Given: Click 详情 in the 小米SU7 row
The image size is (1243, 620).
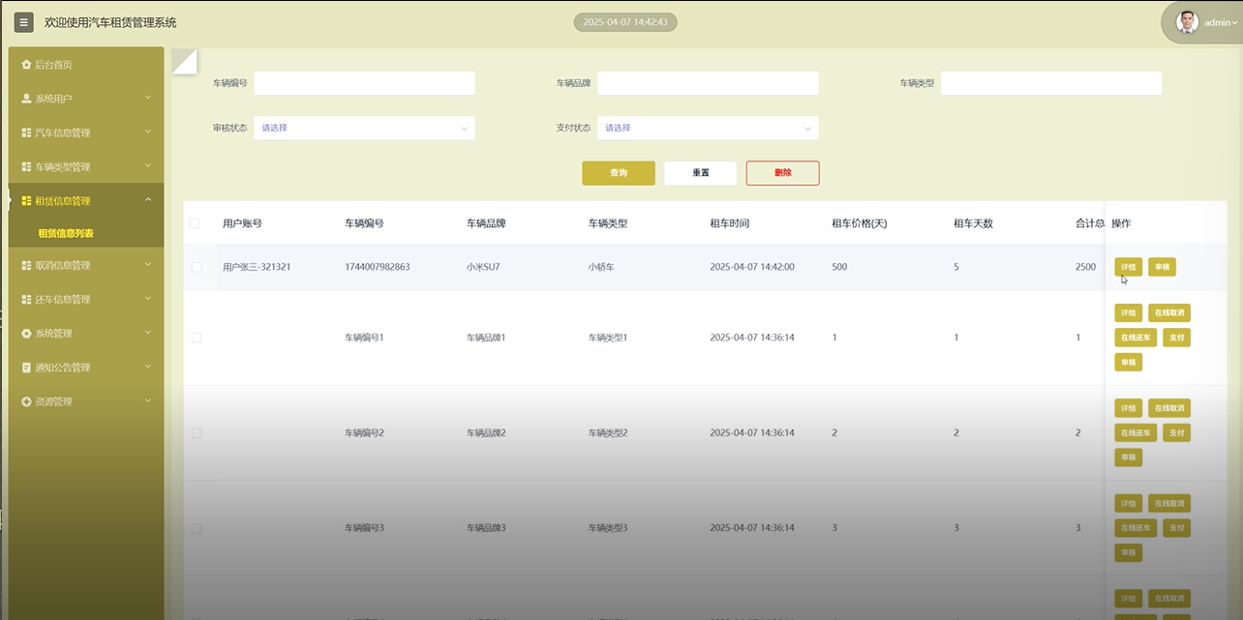Looking at the screenshot, I should 1128,267.
